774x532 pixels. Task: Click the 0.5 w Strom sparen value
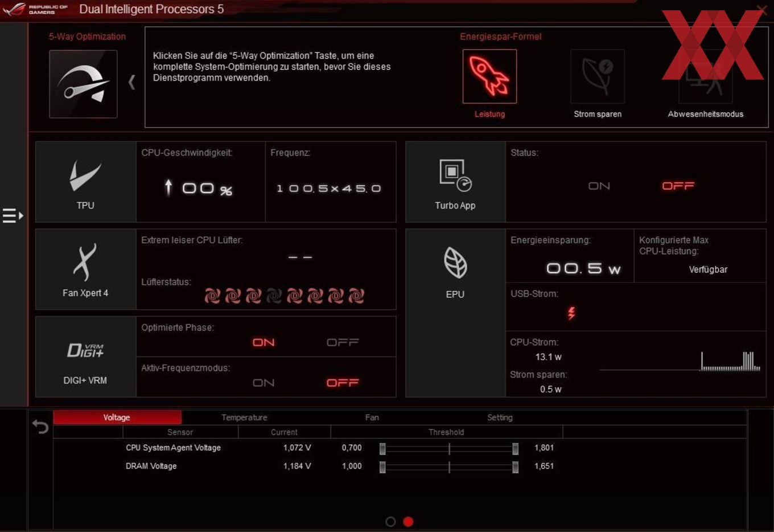click(550, 390)
